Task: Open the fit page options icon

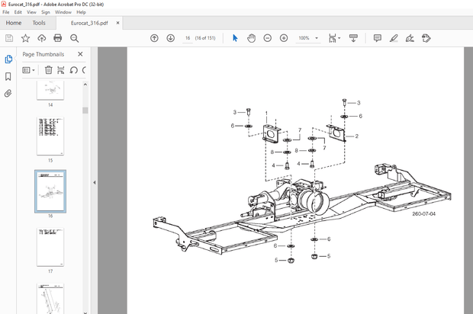Action: [334, 38]
